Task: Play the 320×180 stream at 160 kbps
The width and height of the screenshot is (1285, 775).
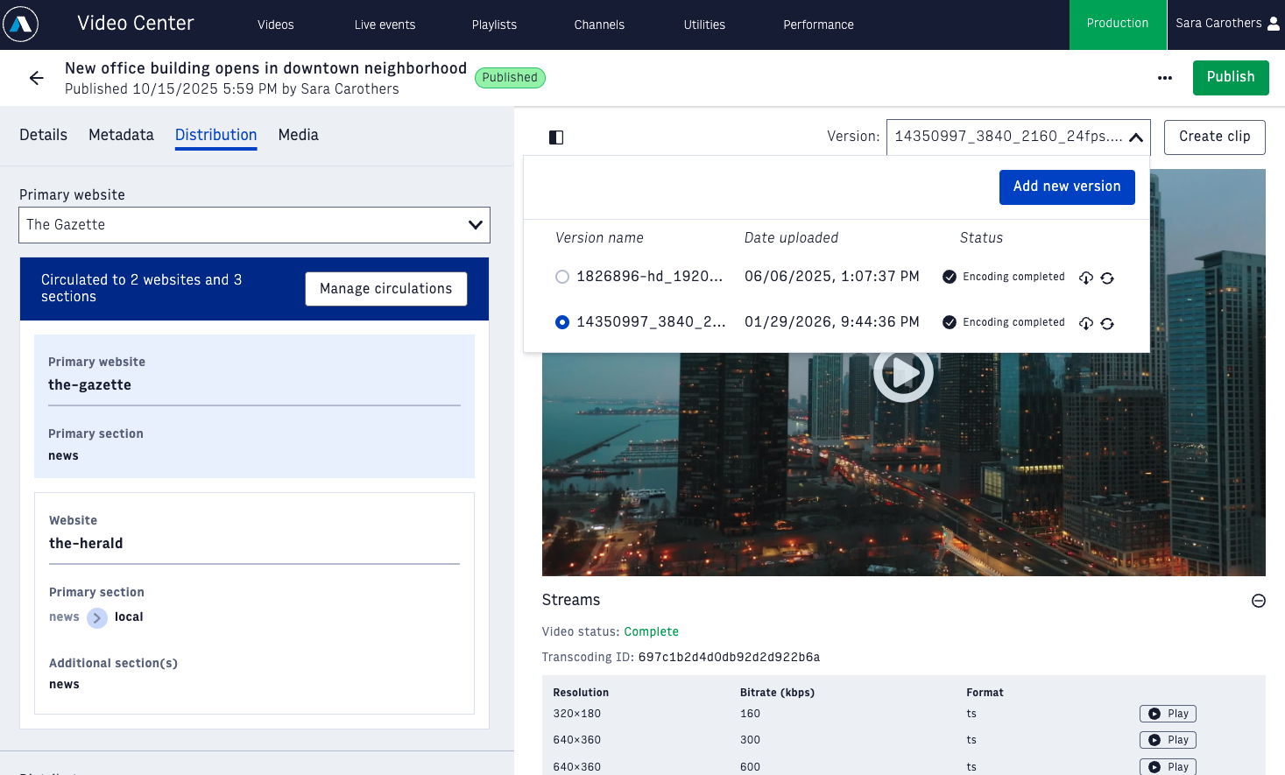Action: (x=1168, y=714)
